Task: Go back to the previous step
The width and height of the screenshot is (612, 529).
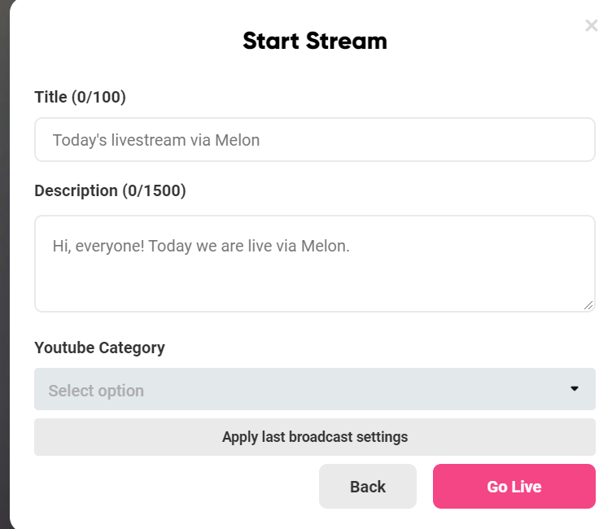Action: tap(367, 487)
